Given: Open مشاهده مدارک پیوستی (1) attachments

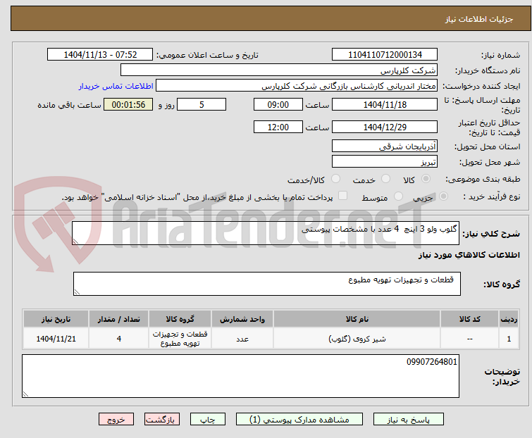Looking at the screenshot, I should (299, 420).
